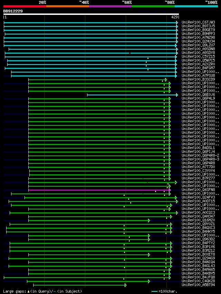Click the green ~80% color scale segment
221x294 pixels.
(153, 6)
